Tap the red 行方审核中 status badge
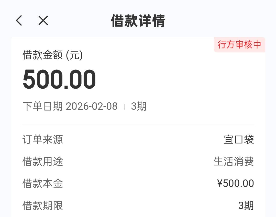 pyautogui.click(x=239, y=45)
